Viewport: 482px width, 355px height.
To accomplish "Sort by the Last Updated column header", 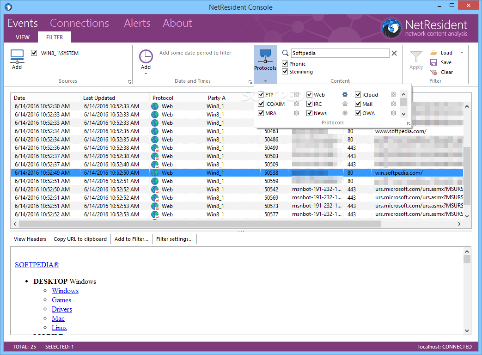I will pyautogui.click(x=114, y=98).
